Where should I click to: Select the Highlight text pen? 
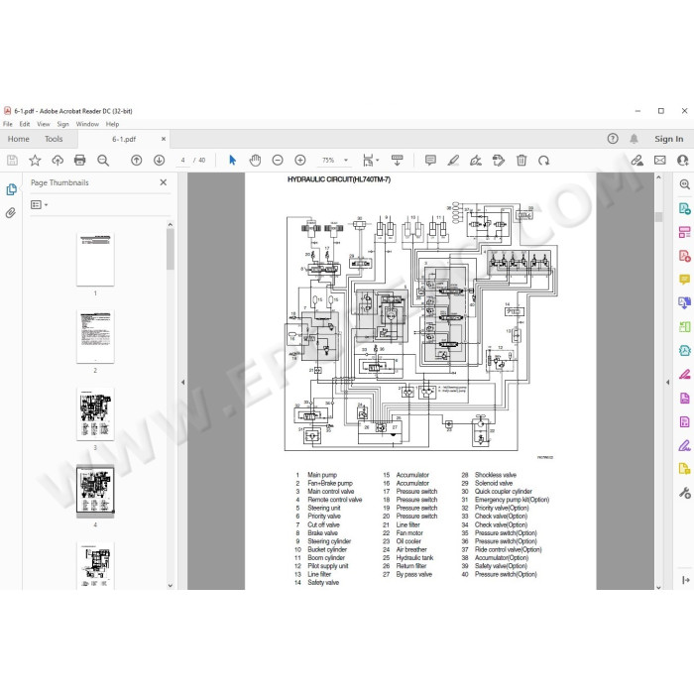(453, 161)
